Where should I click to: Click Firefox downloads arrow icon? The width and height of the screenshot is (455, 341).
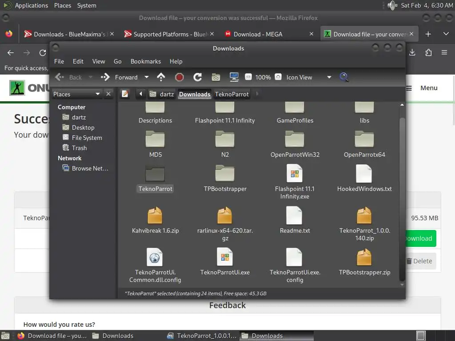[x=412, y=52]
